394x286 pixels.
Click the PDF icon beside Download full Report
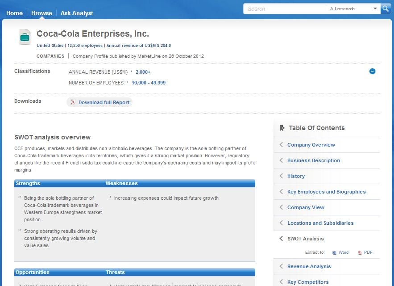[x=73, y=102]
